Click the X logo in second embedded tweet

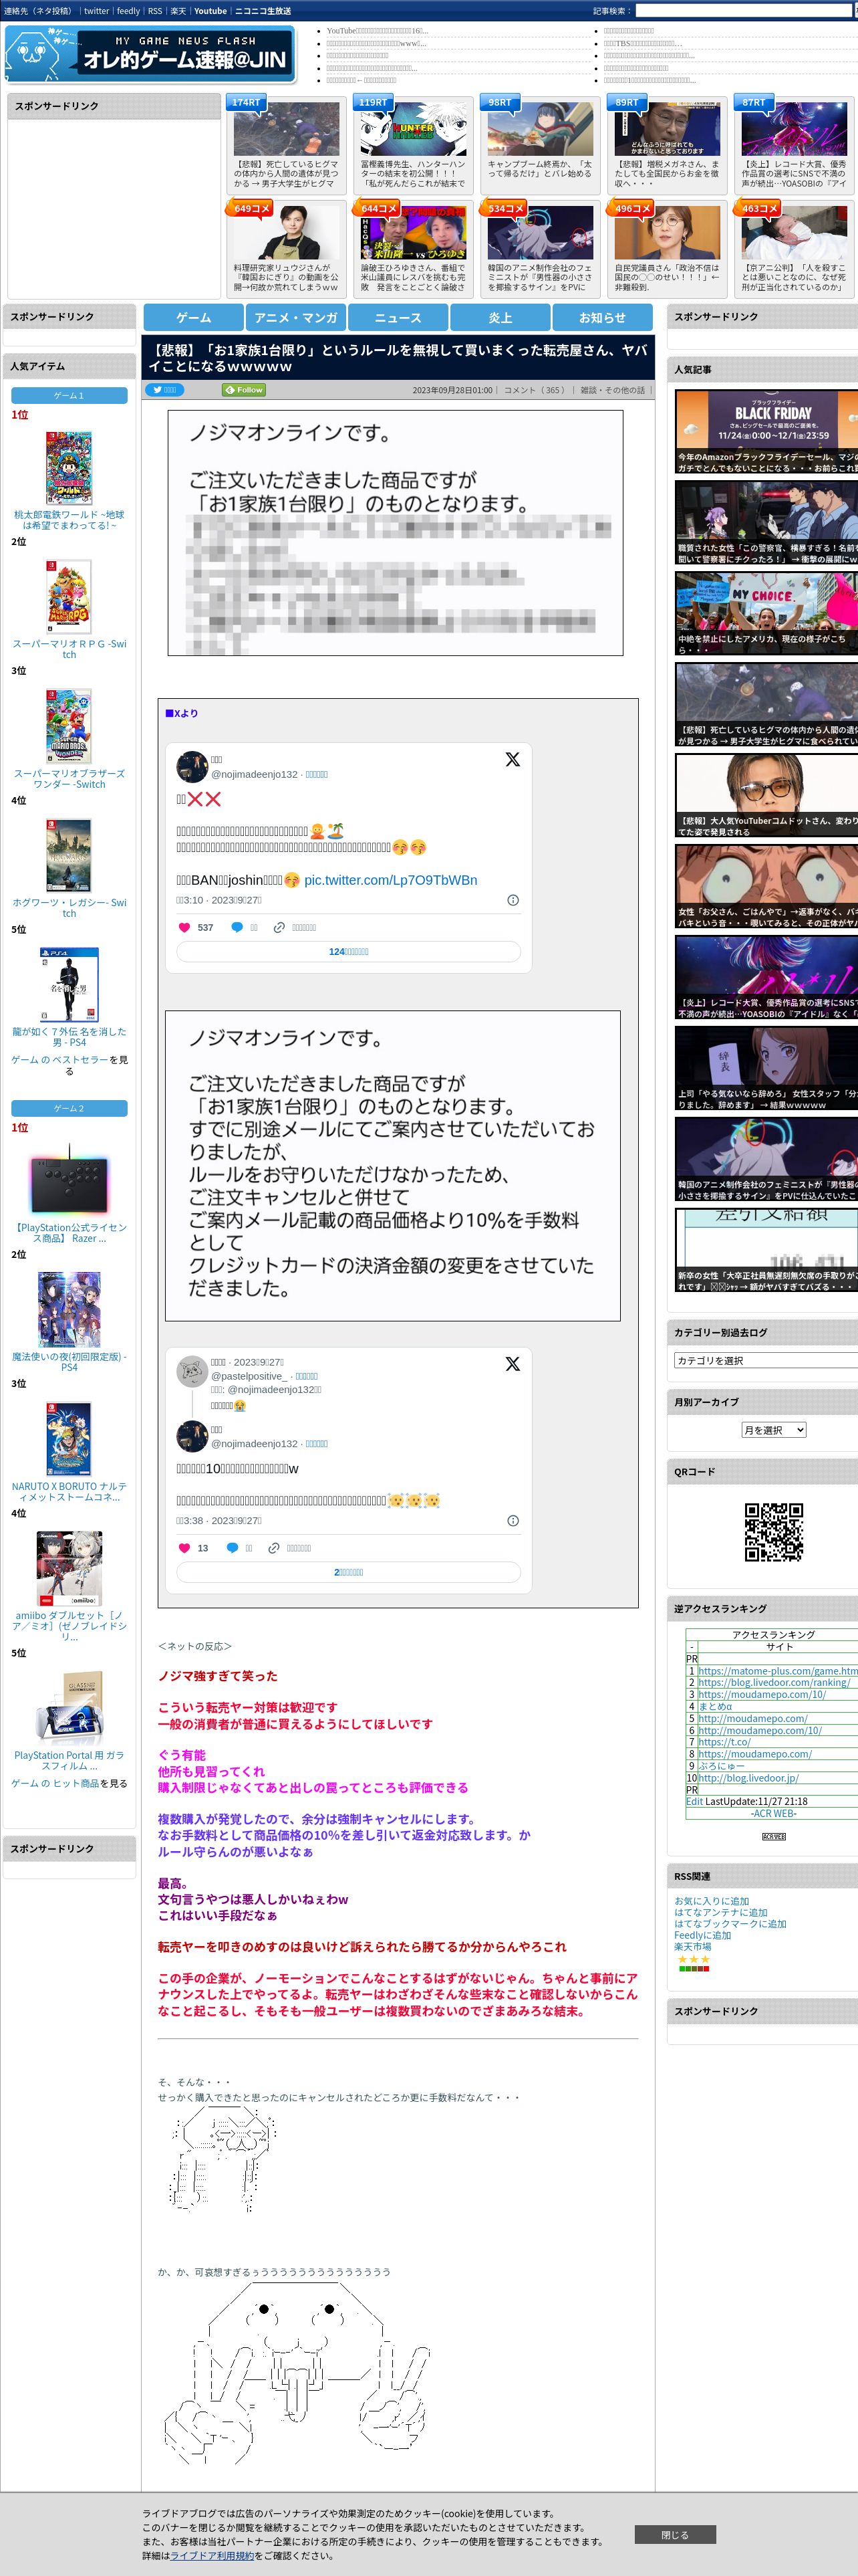pos(513,1363)
